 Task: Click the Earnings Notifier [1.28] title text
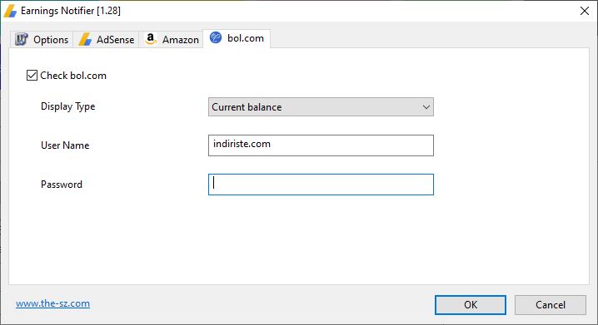pos(71,11)
